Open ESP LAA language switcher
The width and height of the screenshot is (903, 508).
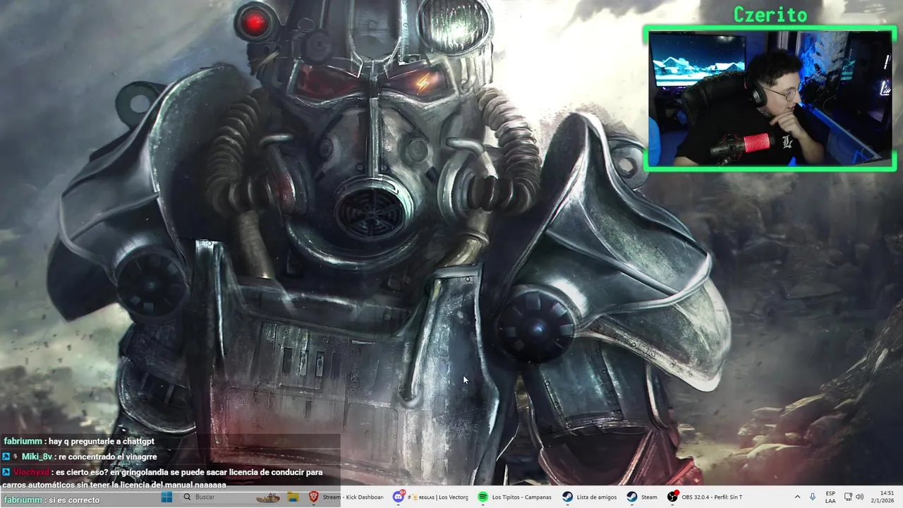[x=830, y=497]
